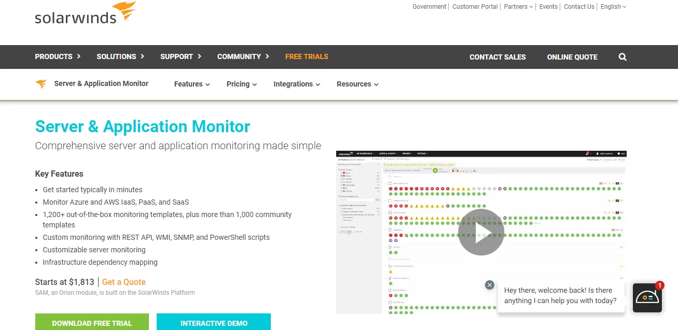This screenshot has height=330, width=678.
Task: Open the chatbot widget icon
Action: (647, 297)
